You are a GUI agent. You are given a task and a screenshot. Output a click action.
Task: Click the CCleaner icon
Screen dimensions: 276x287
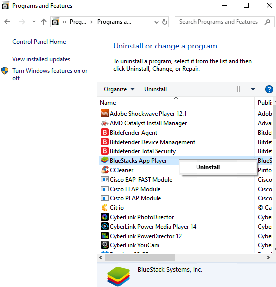[x=105, y=170]
